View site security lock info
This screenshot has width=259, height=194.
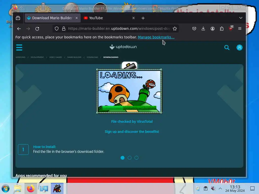[x=63, y=29]
